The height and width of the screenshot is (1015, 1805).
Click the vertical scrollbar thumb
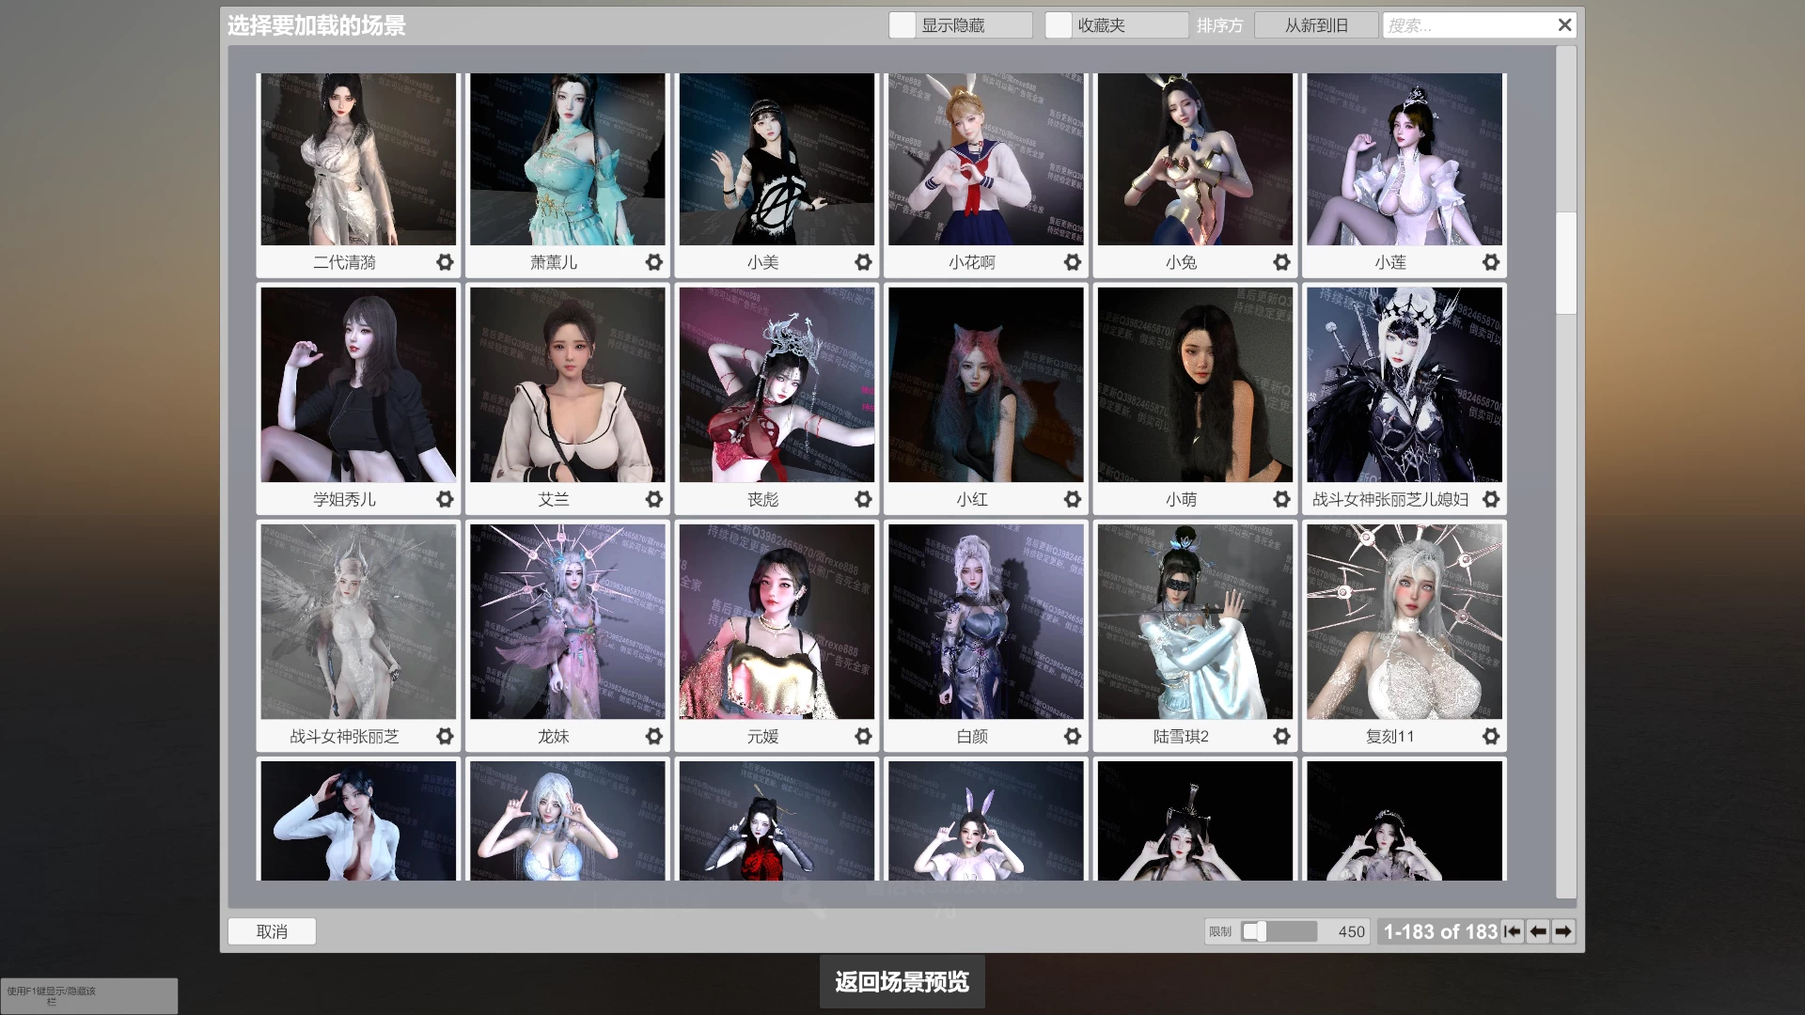click(x=1565, y=263)
